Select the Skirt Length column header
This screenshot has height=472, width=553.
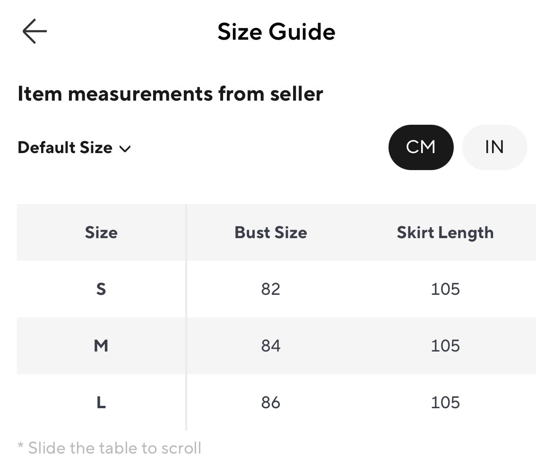click(445, 233)
